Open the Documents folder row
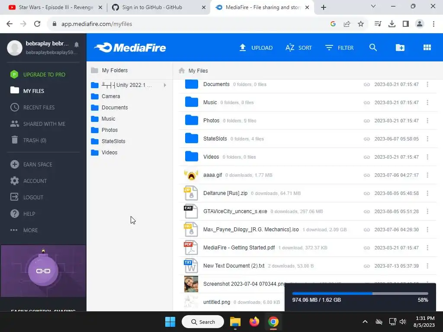The image size is (443, 332). pyautogui.click(x=308, y=84)
